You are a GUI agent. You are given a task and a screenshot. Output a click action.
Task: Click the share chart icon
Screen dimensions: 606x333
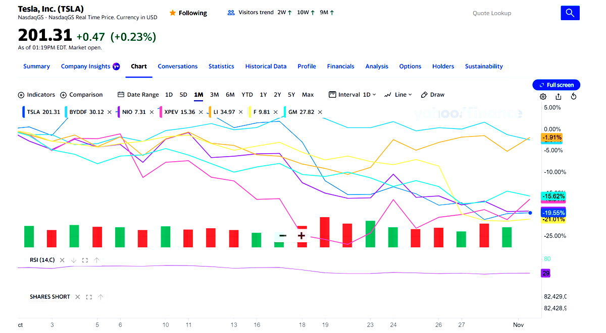(x=558, y=97)
